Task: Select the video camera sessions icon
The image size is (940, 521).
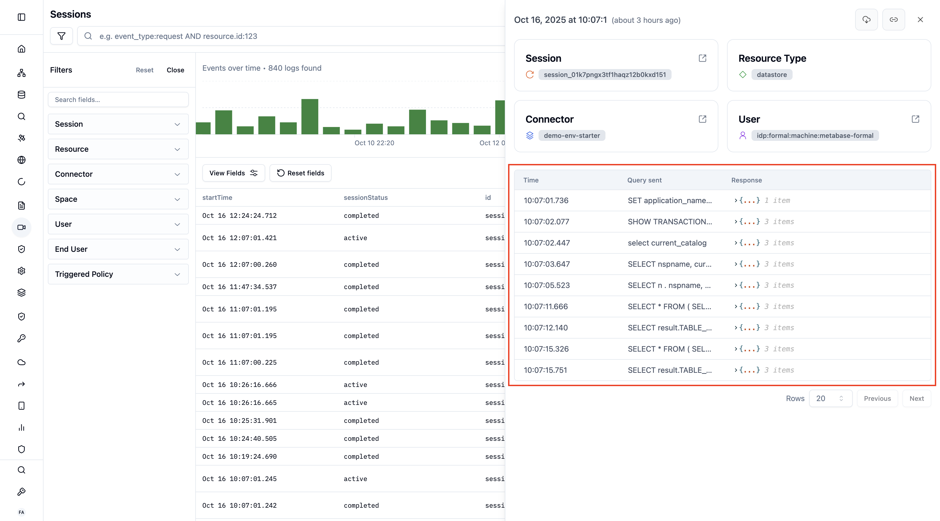Action: pyautogui.click(x=21, y=227)
